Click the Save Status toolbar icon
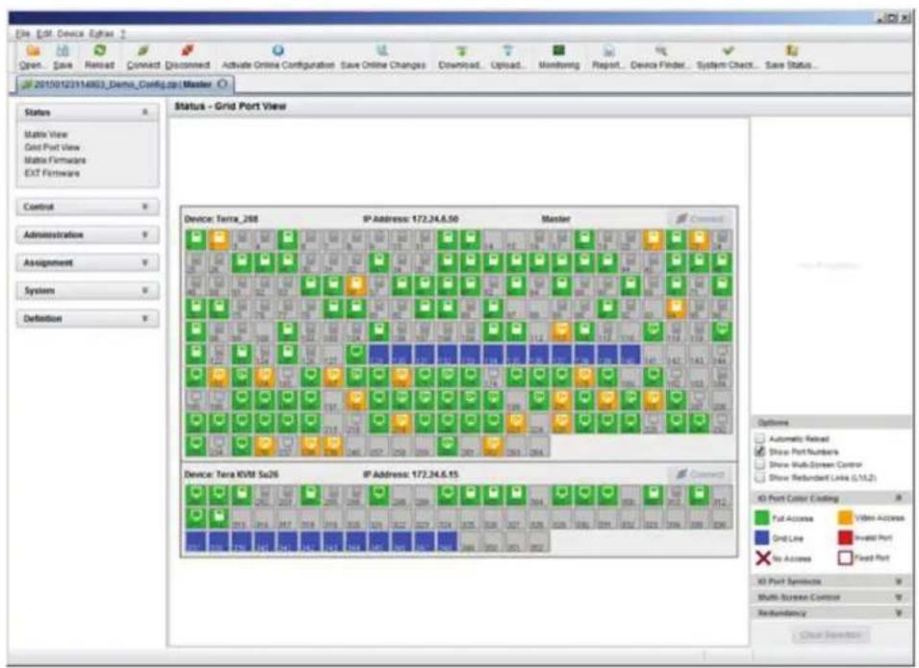This screenshot has width=919, height=668. pos(791,51)
